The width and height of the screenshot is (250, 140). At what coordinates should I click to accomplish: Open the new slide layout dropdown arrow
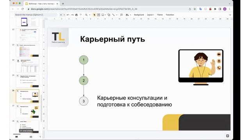[x=64, y=15]
